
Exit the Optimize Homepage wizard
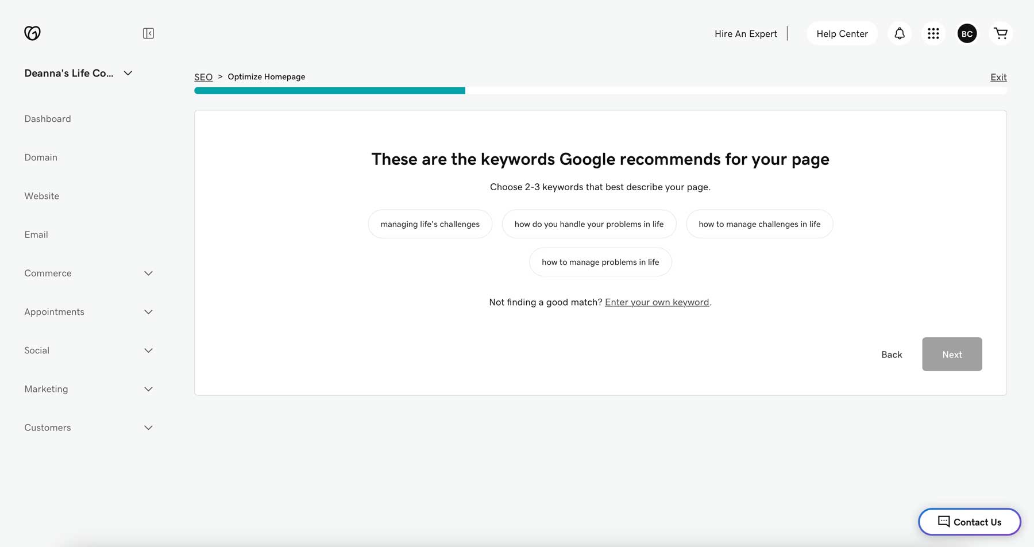[998, 76]
